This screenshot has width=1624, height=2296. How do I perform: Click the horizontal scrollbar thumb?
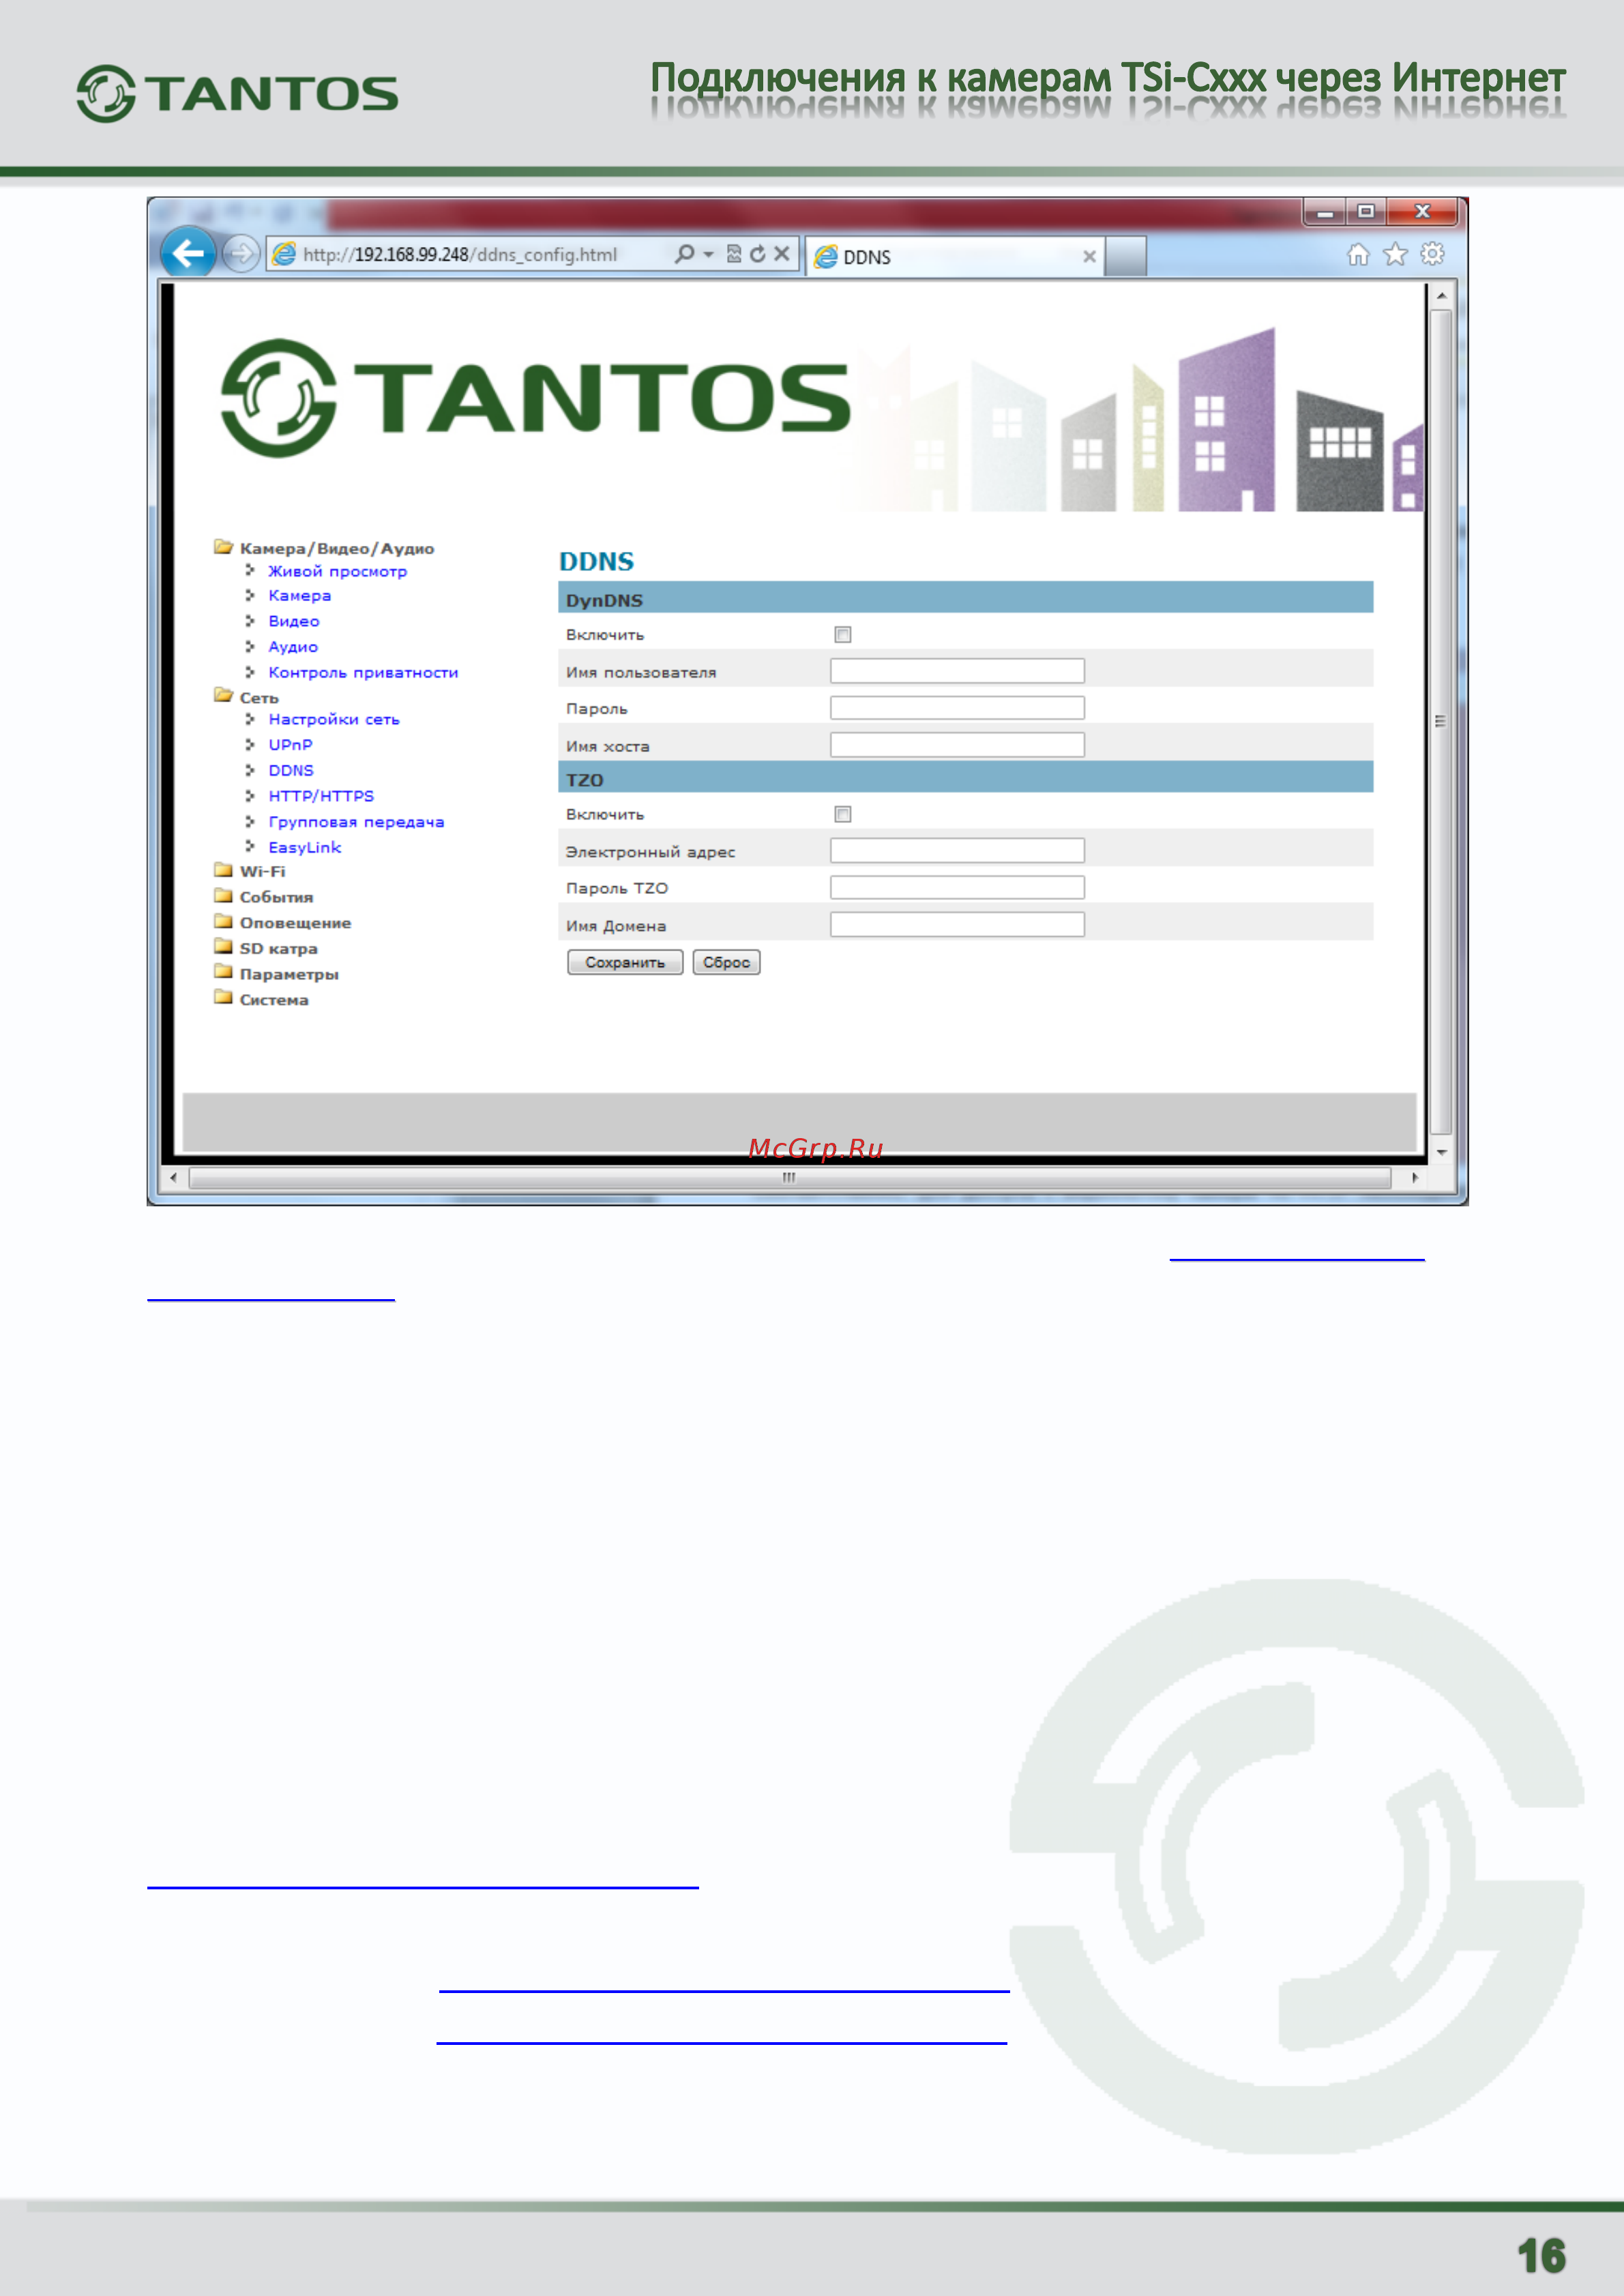[x=789, y=1178]
